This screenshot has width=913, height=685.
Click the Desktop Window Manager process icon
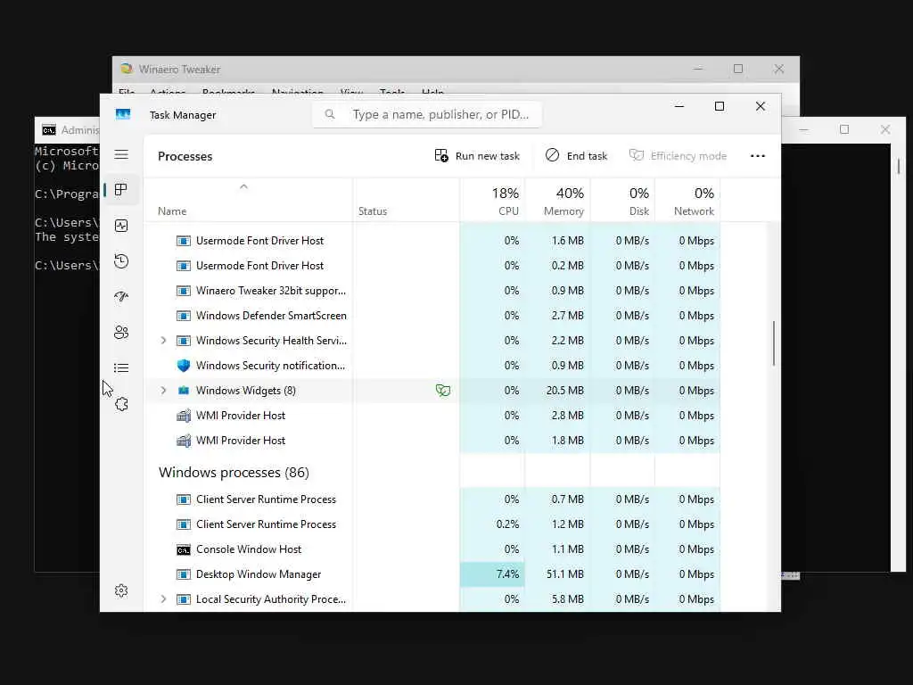tap(184, 574)
